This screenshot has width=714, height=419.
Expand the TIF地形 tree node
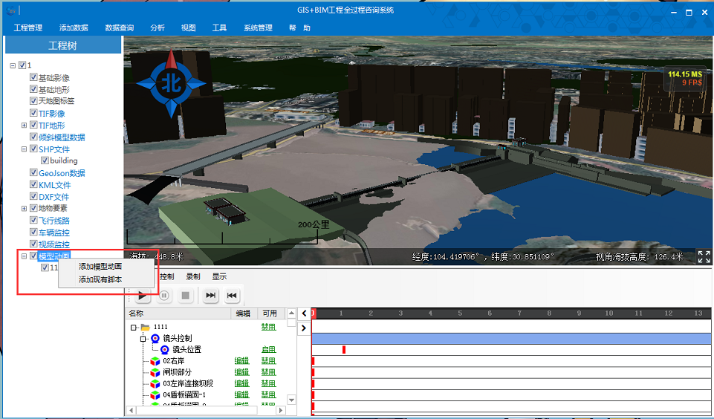coord(25,126)
